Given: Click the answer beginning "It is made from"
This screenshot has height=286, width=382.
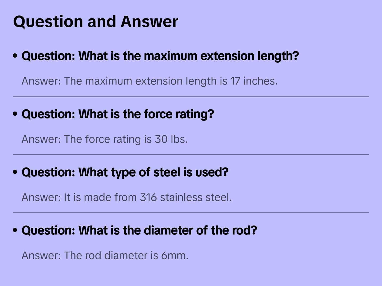Looking at the screenshot, I should (126, 197).
